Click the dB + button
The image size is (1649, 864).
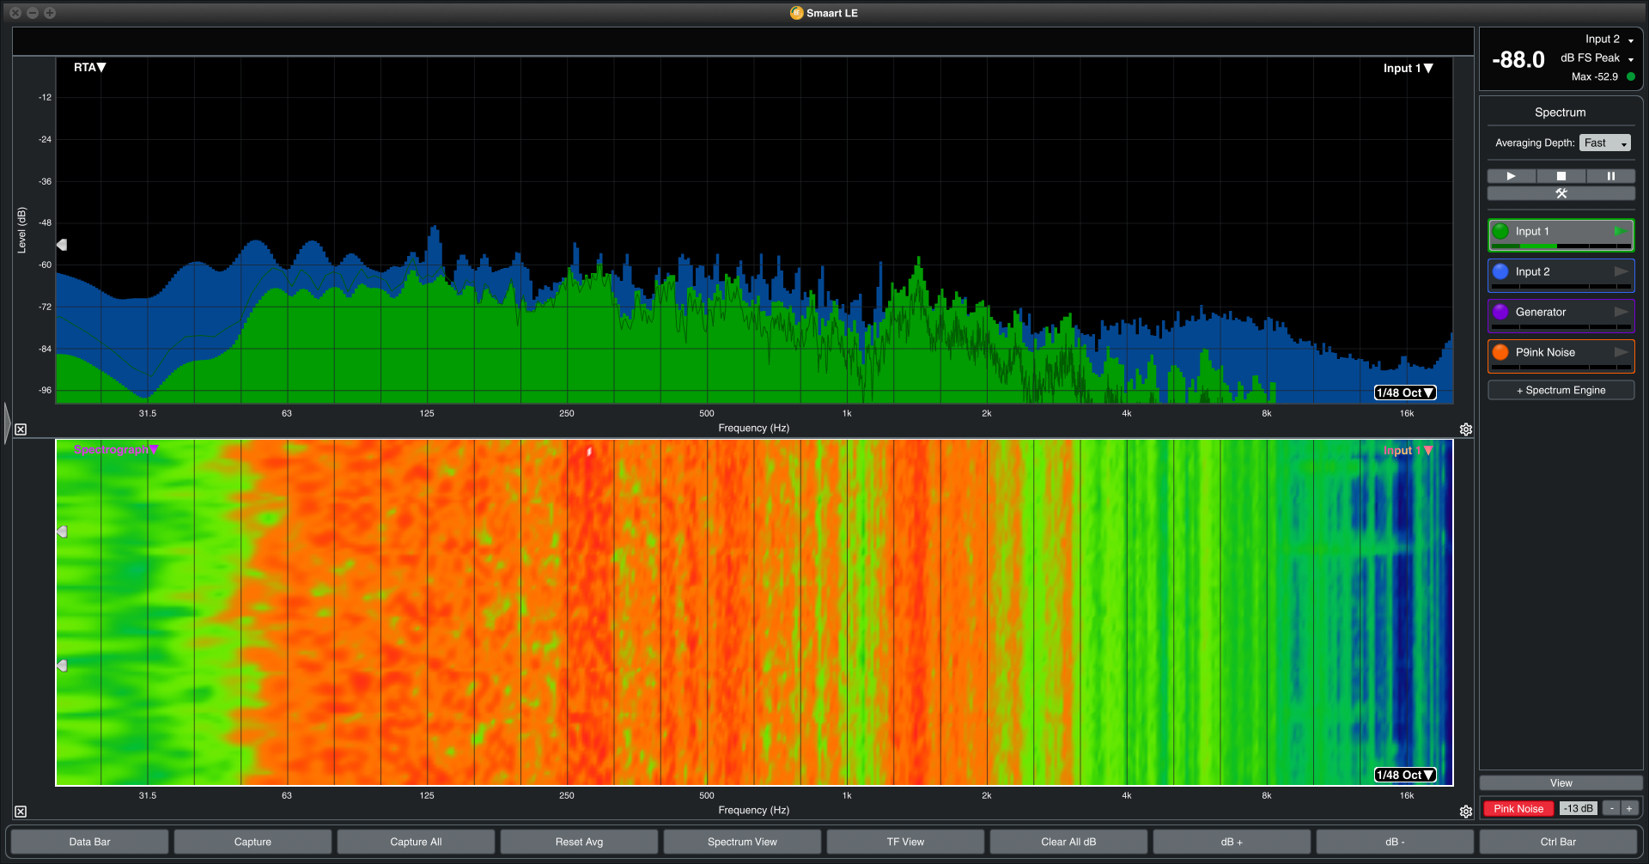[1232, 842]
